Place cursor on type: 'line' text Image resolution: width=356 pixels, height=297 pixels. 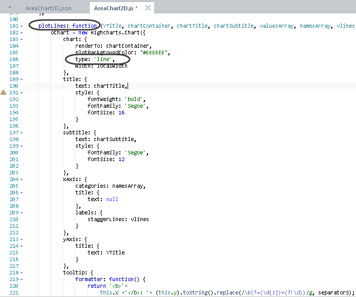(95, 59)
